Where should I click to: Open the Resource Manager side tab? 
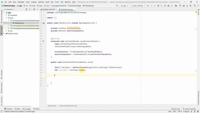tap(1, 16)
